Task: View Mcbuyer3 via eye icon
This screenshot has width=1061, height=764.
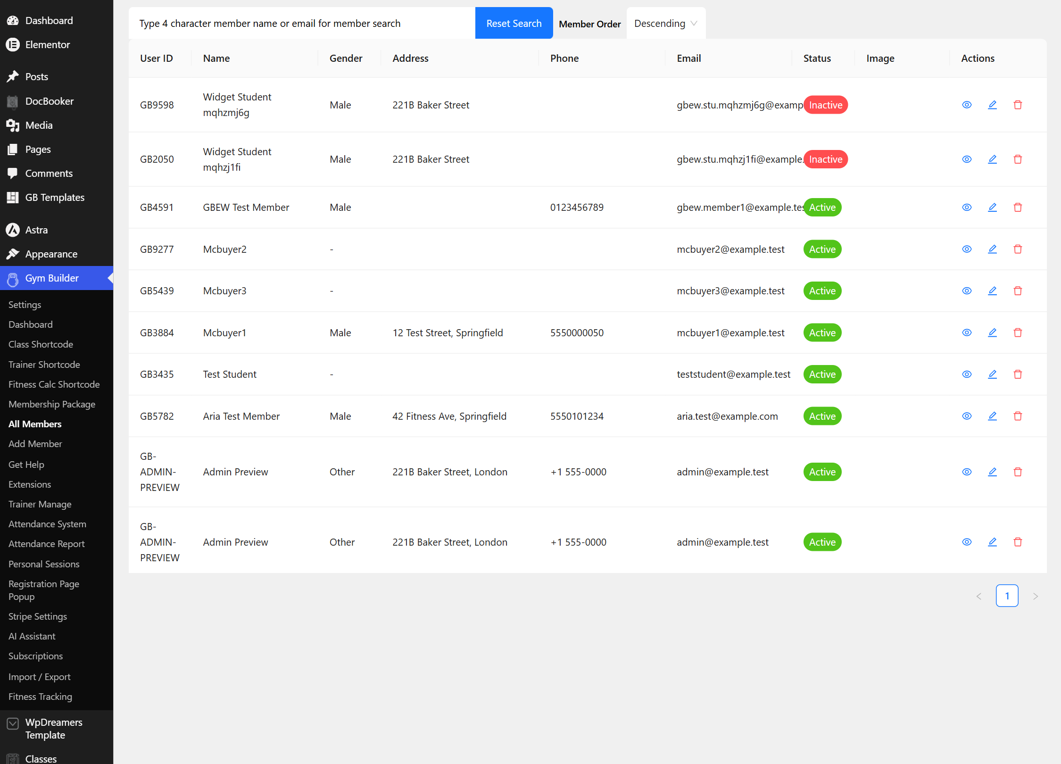Action: click(x=967, y=291)
